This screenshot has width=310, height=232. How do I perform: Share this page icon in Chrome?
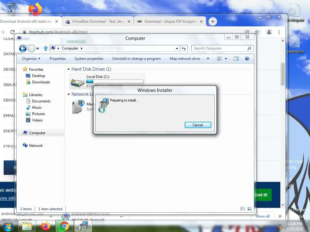247,32
